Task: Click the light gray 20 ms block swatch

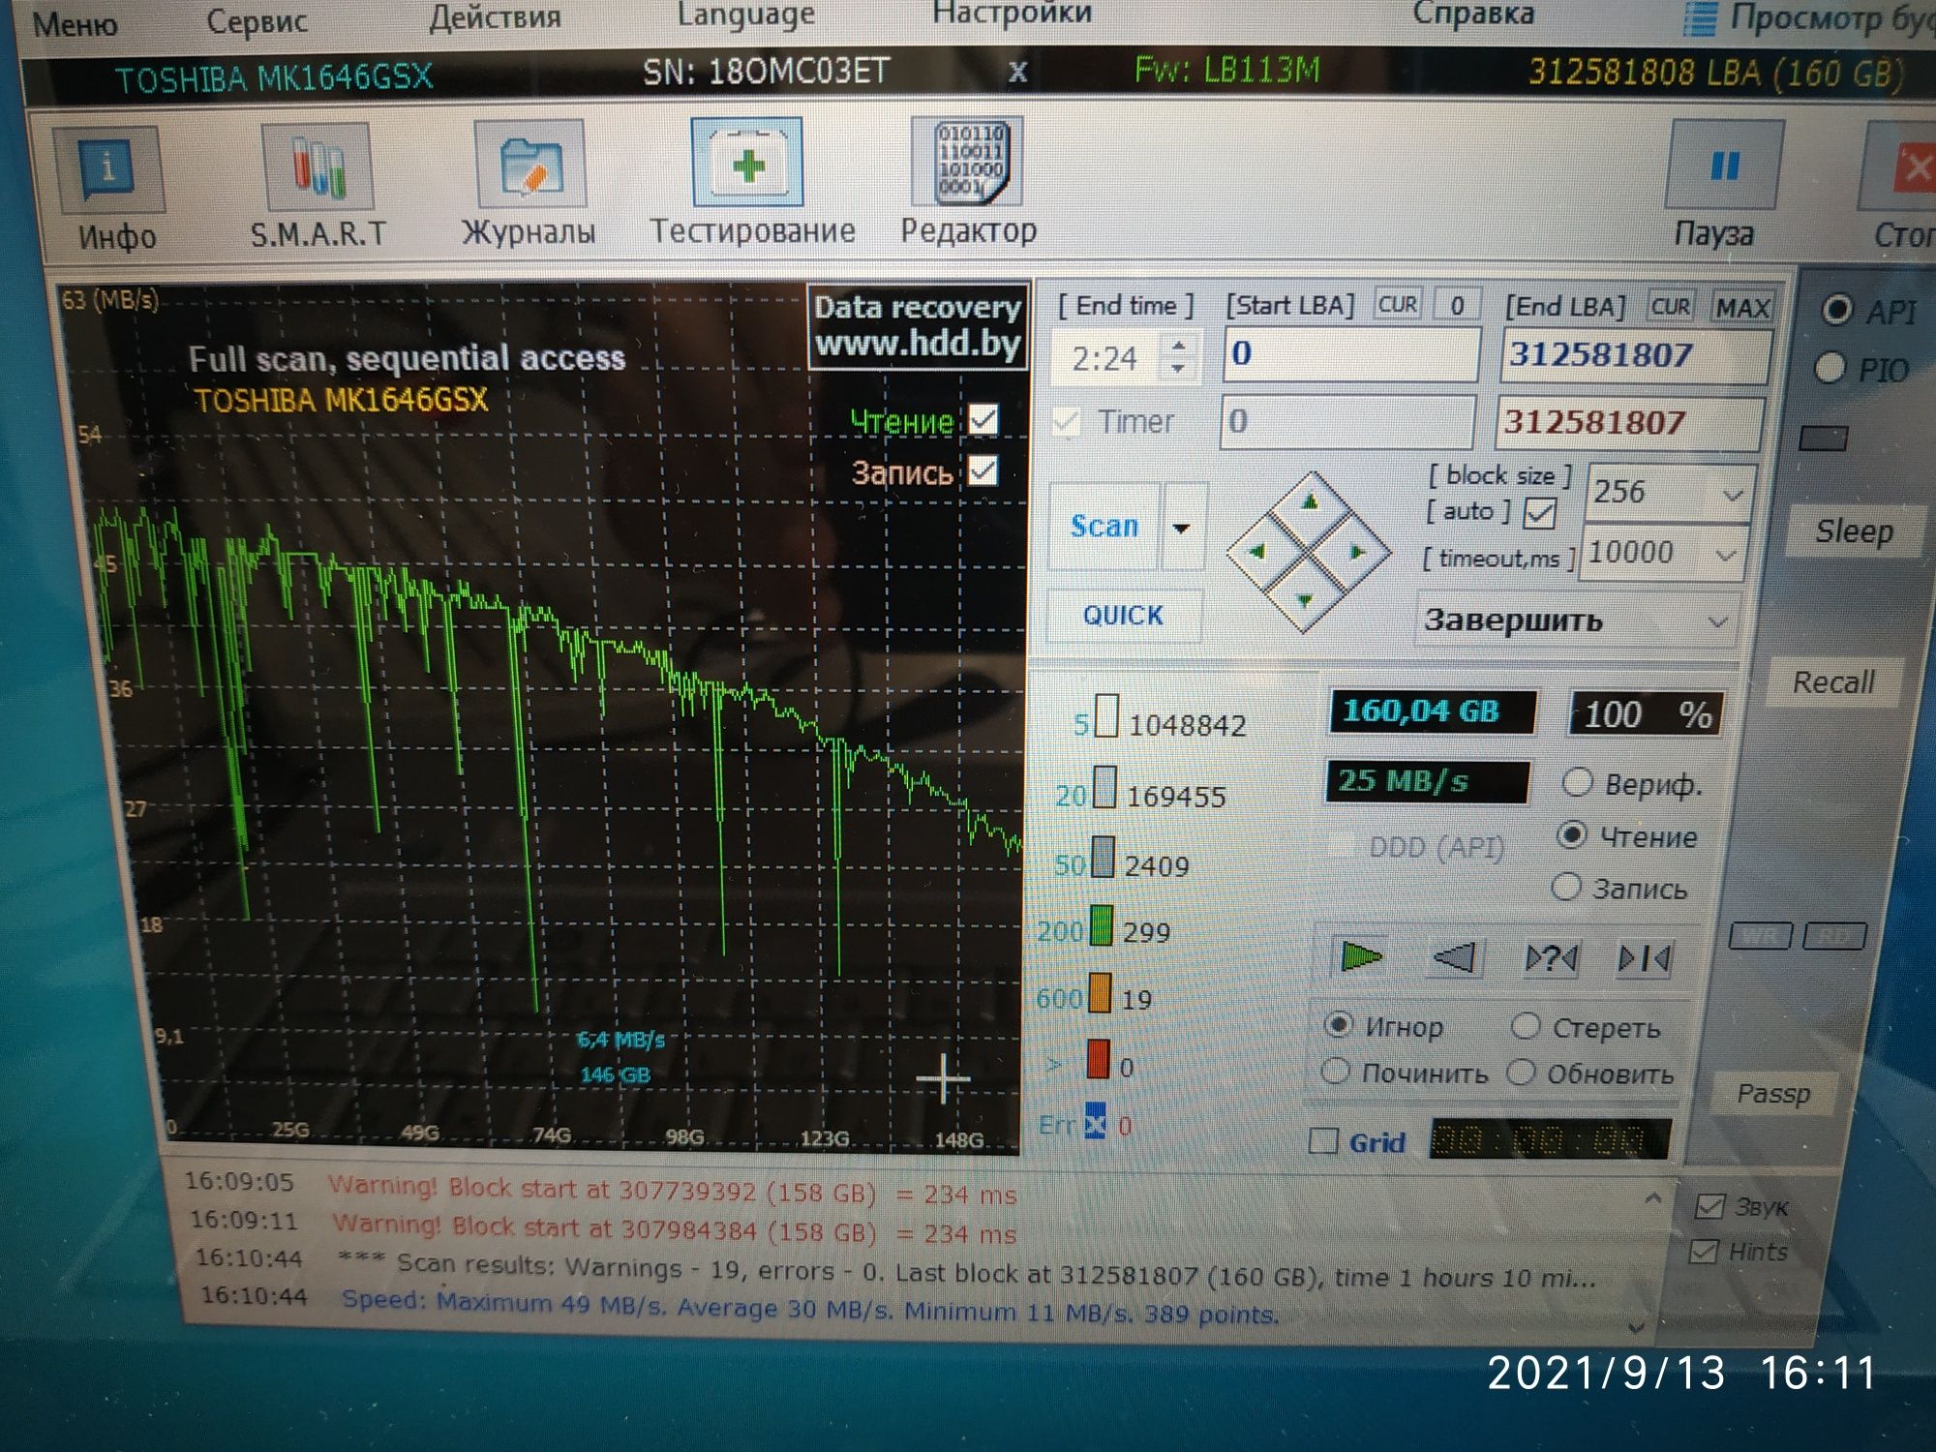Action: tap(1104, 787)
